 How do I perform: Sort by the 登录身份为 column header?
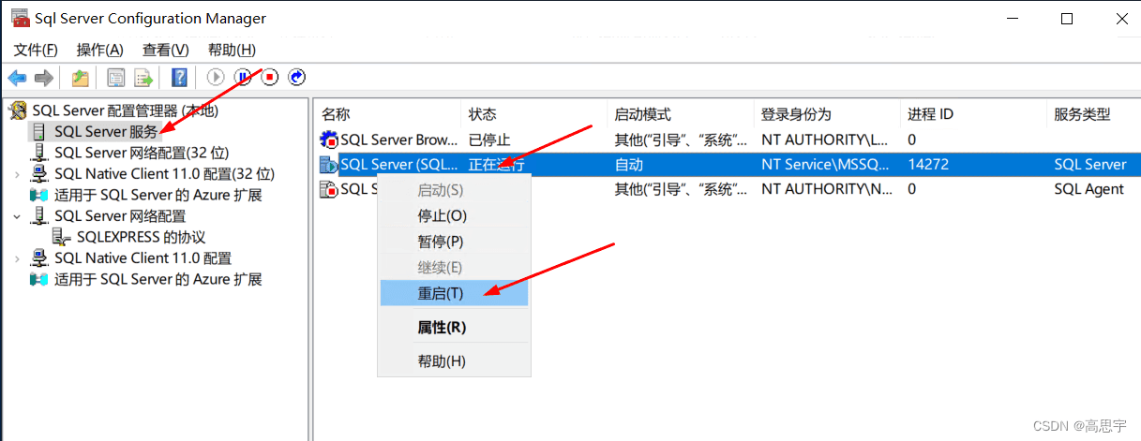click(x=827, y=114)
